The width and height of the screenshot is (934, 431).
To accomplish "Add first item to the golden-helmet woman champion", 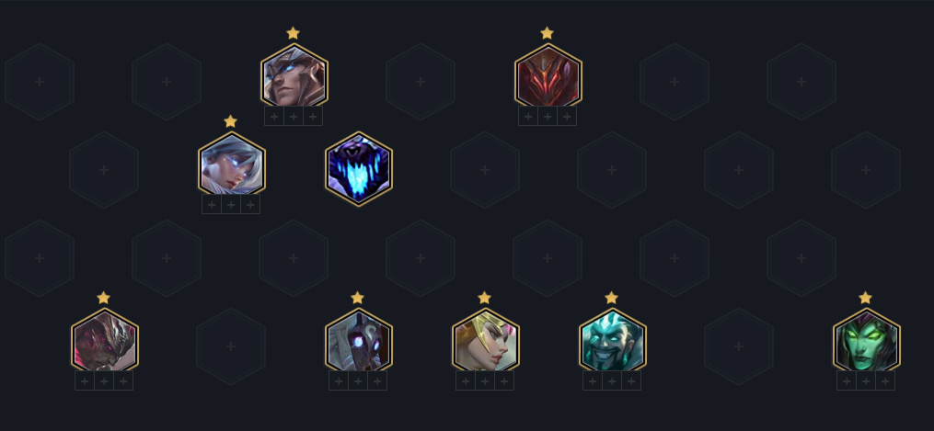I will click(x=466, y=380).
